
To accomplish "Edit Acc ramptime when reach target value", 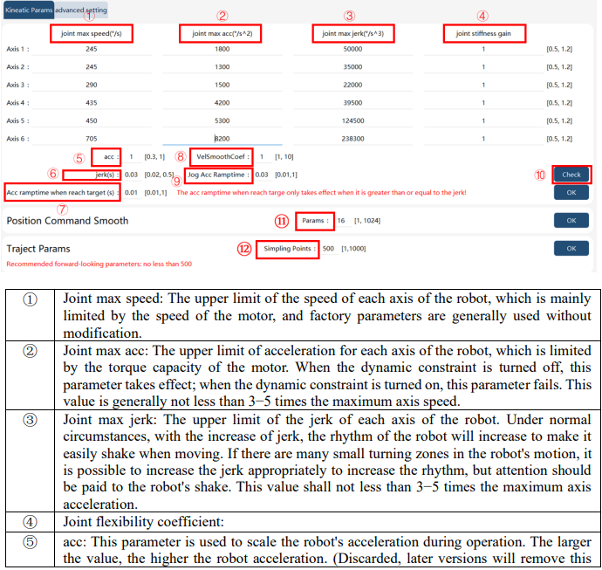I will click(x=131, y=192).
